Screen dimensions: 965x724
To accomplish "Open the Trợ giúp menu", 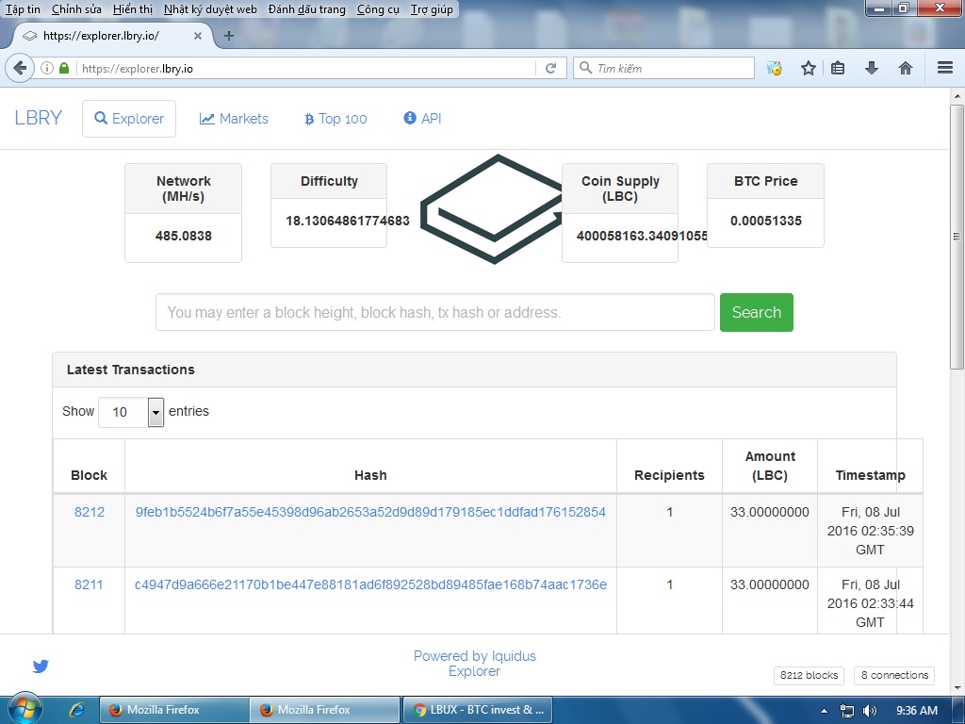I will point(432,9).
